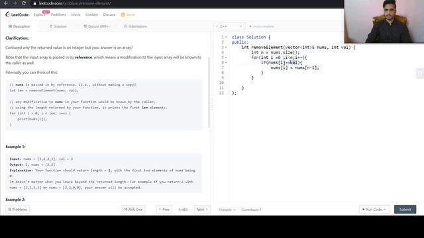Collapse code fold arrow on line 3

click(226, 47)
